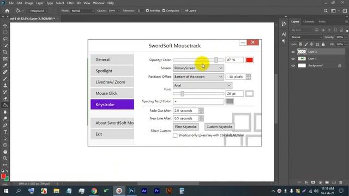Select the Pen tool
This screenshot has width=349, height=196.
click(x=5, y=125)
